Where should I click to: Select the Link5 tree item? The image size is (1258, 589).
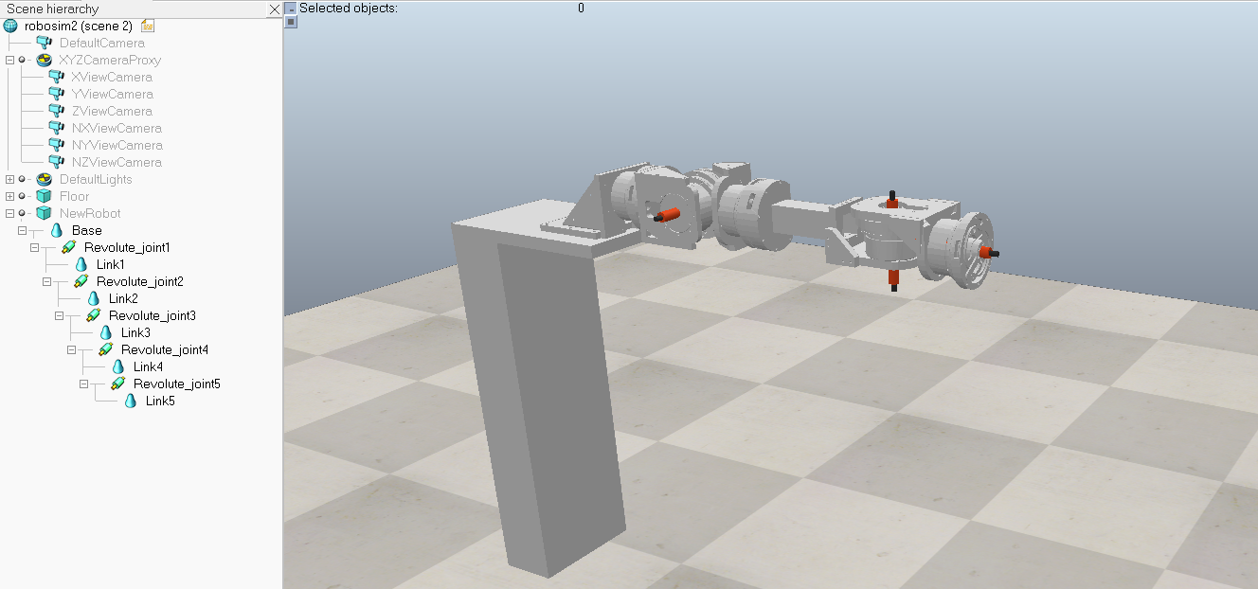pos(160,401)
